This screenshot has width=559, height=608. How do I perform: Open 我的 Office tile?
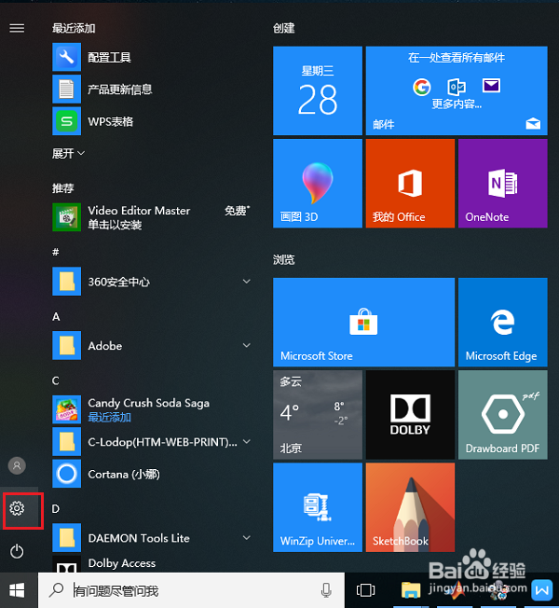tap(410, 184)
